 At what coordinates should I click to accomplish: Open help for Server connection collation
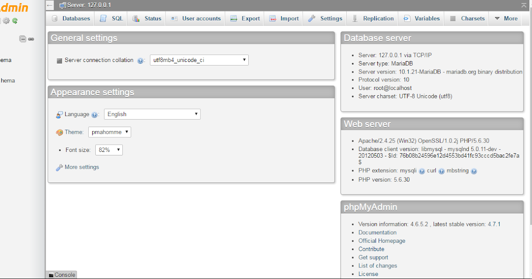[x=141, y=60]
